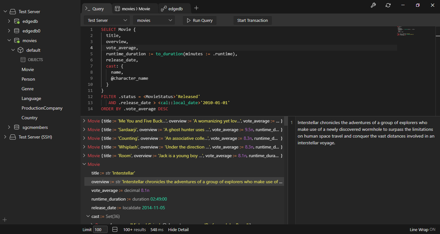Toggle Line Wrap ON setting
440x234 pixels.
[422, 230]
